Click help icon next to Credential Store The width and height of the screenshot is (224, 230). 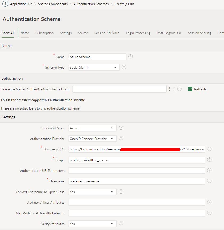(121, 128)
